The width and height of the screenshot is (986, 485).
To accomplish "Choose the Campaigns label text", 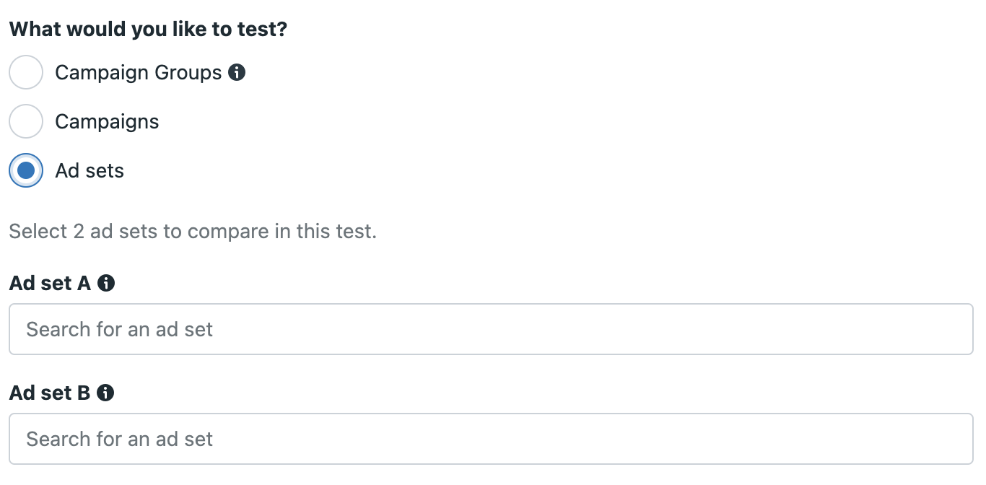I will 107,122.
